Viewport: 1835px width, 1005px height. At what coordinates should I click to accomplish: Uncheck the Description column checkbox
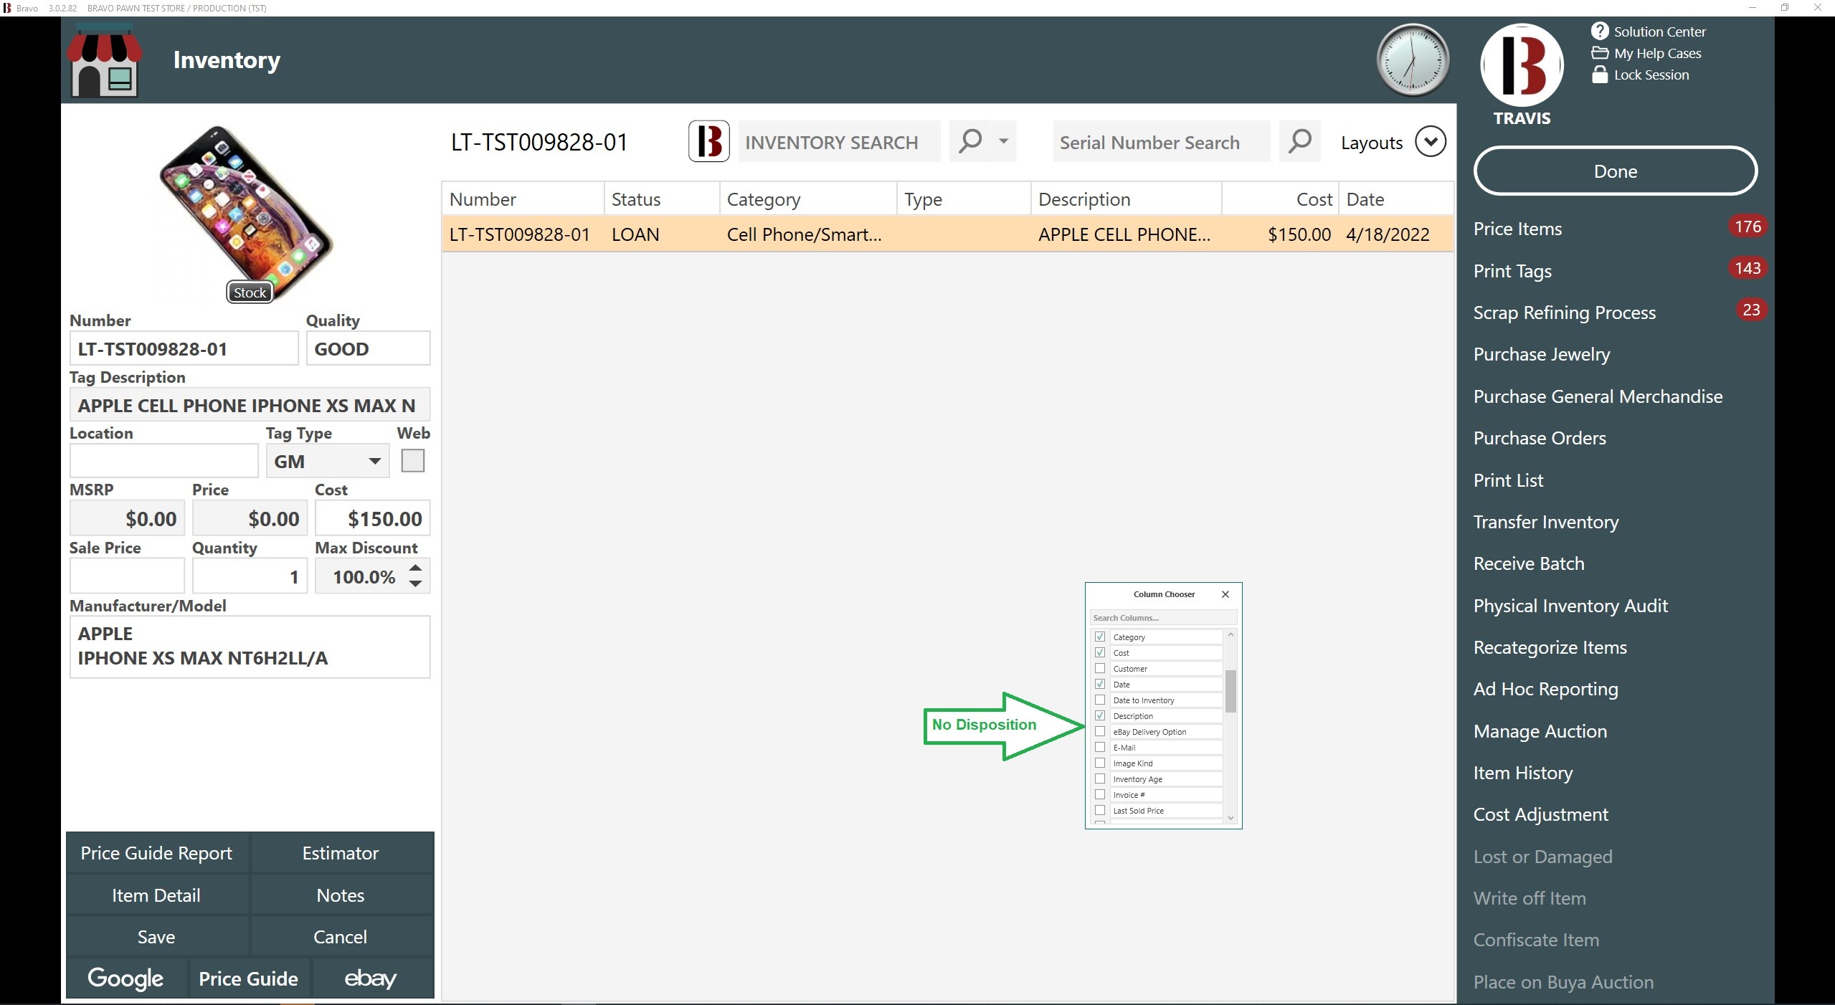[1100, 715]
